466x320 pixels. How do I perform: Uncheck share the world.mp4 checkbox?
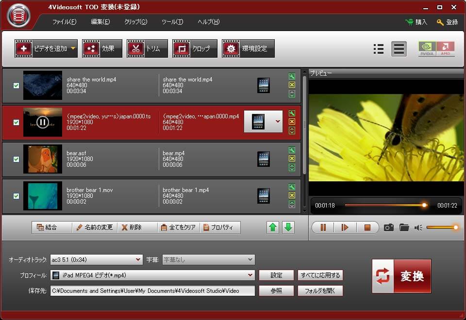coord(17,85)
